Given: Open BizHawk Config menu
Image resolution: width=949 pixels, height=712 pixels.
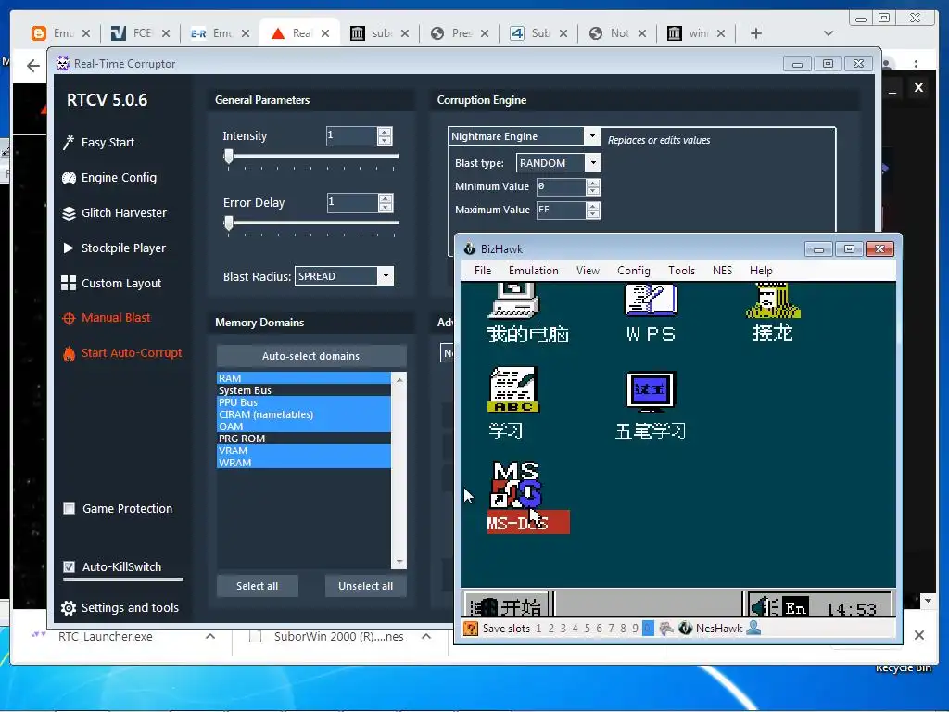Looking at the screenshot, I should [634, 271].
